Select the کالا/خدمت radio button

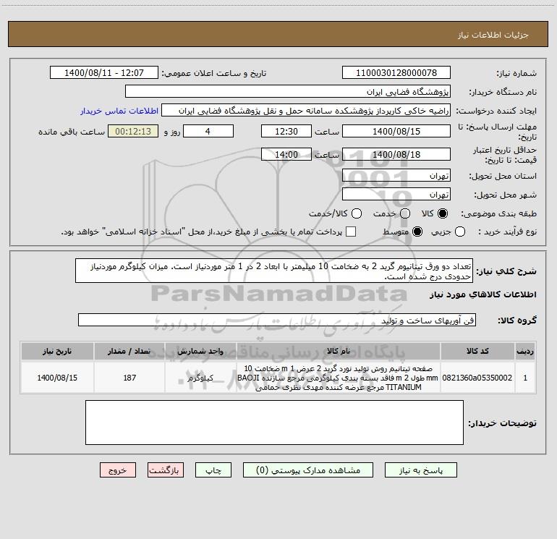357,213
